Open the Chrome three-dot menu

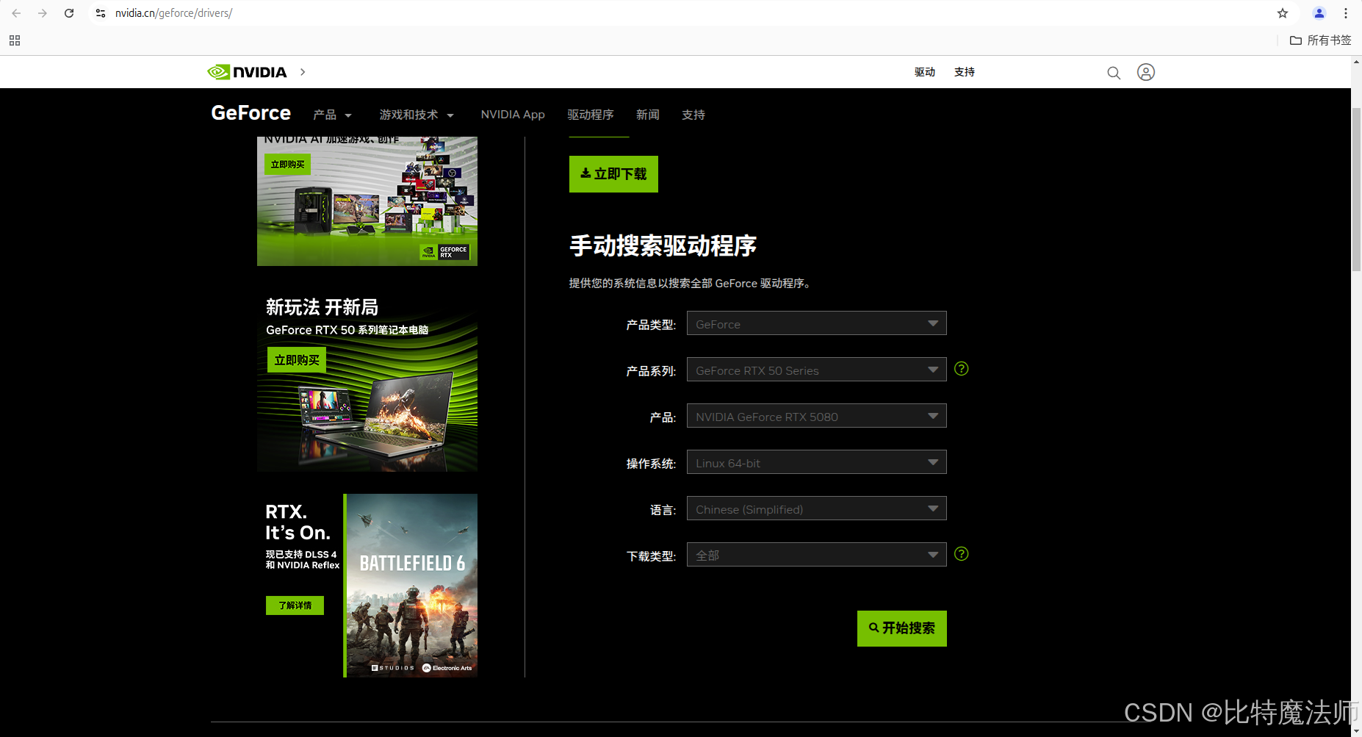pos(1346,13)
